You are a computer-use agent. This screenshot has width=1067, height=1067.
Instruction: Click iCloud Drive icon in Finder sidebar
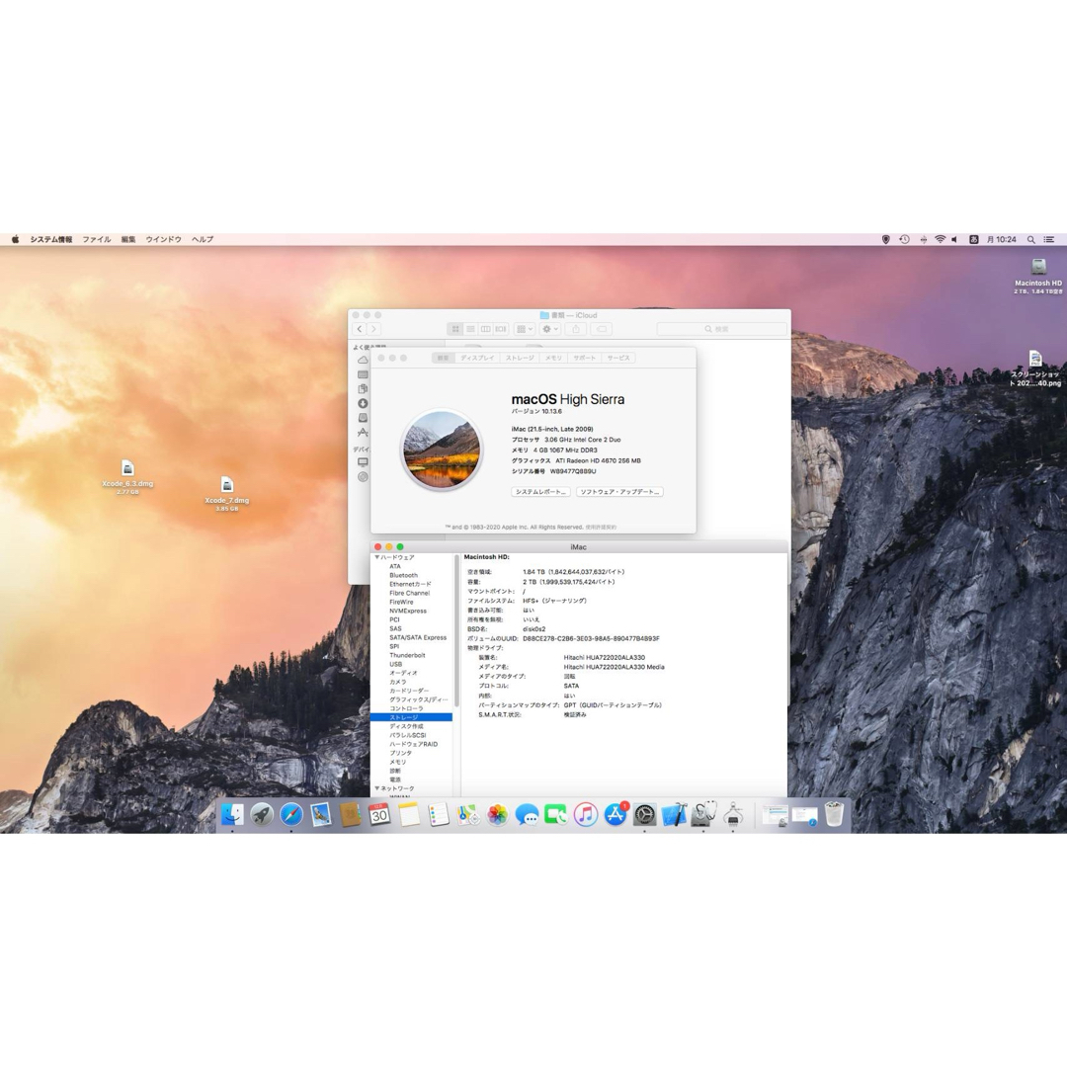pyautogui.click(x=363, y=360)
